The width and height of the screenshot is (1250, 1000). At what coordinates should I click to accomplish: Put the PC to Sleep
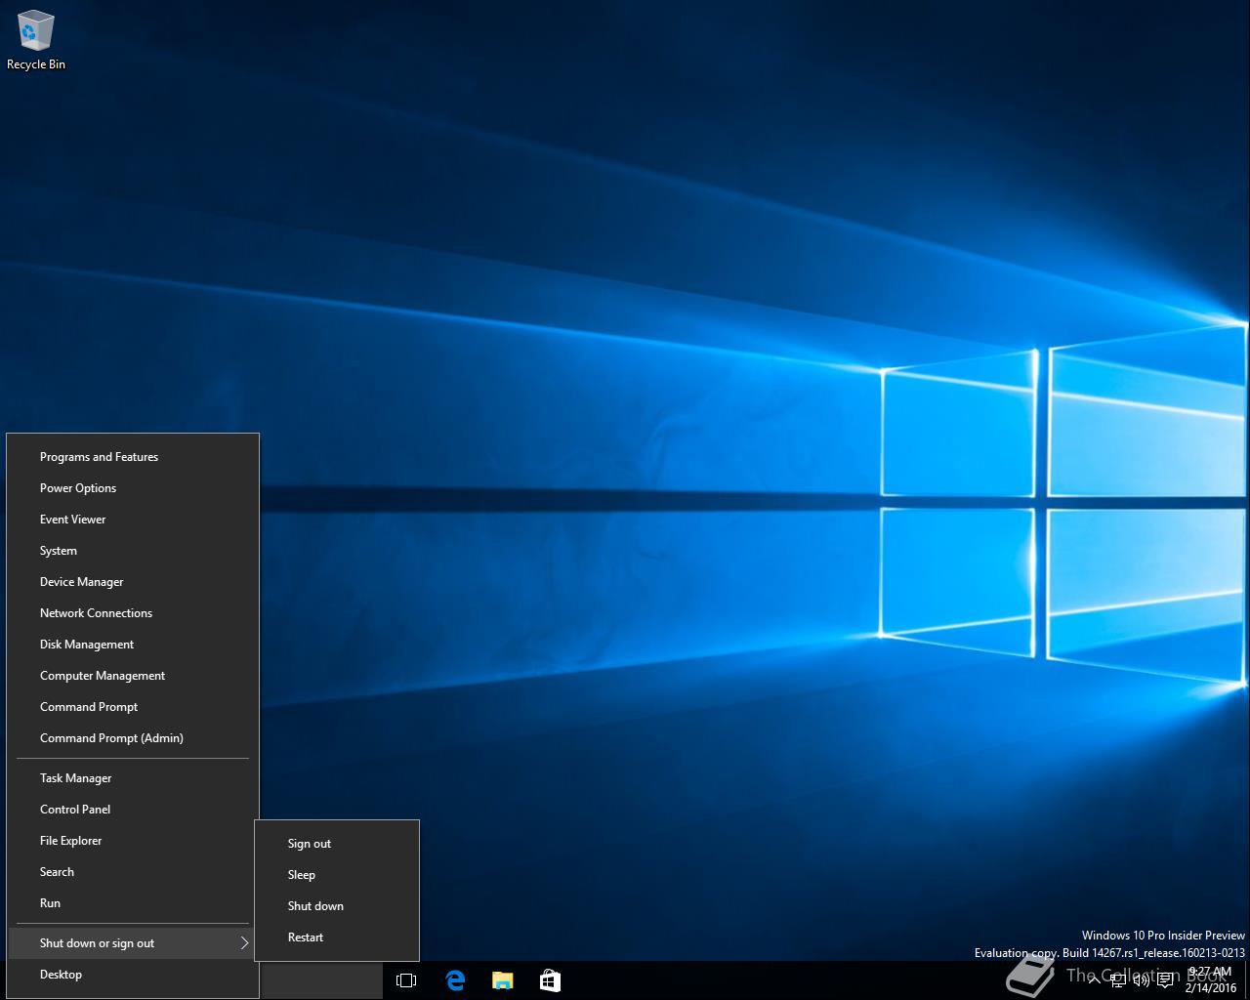337,875
